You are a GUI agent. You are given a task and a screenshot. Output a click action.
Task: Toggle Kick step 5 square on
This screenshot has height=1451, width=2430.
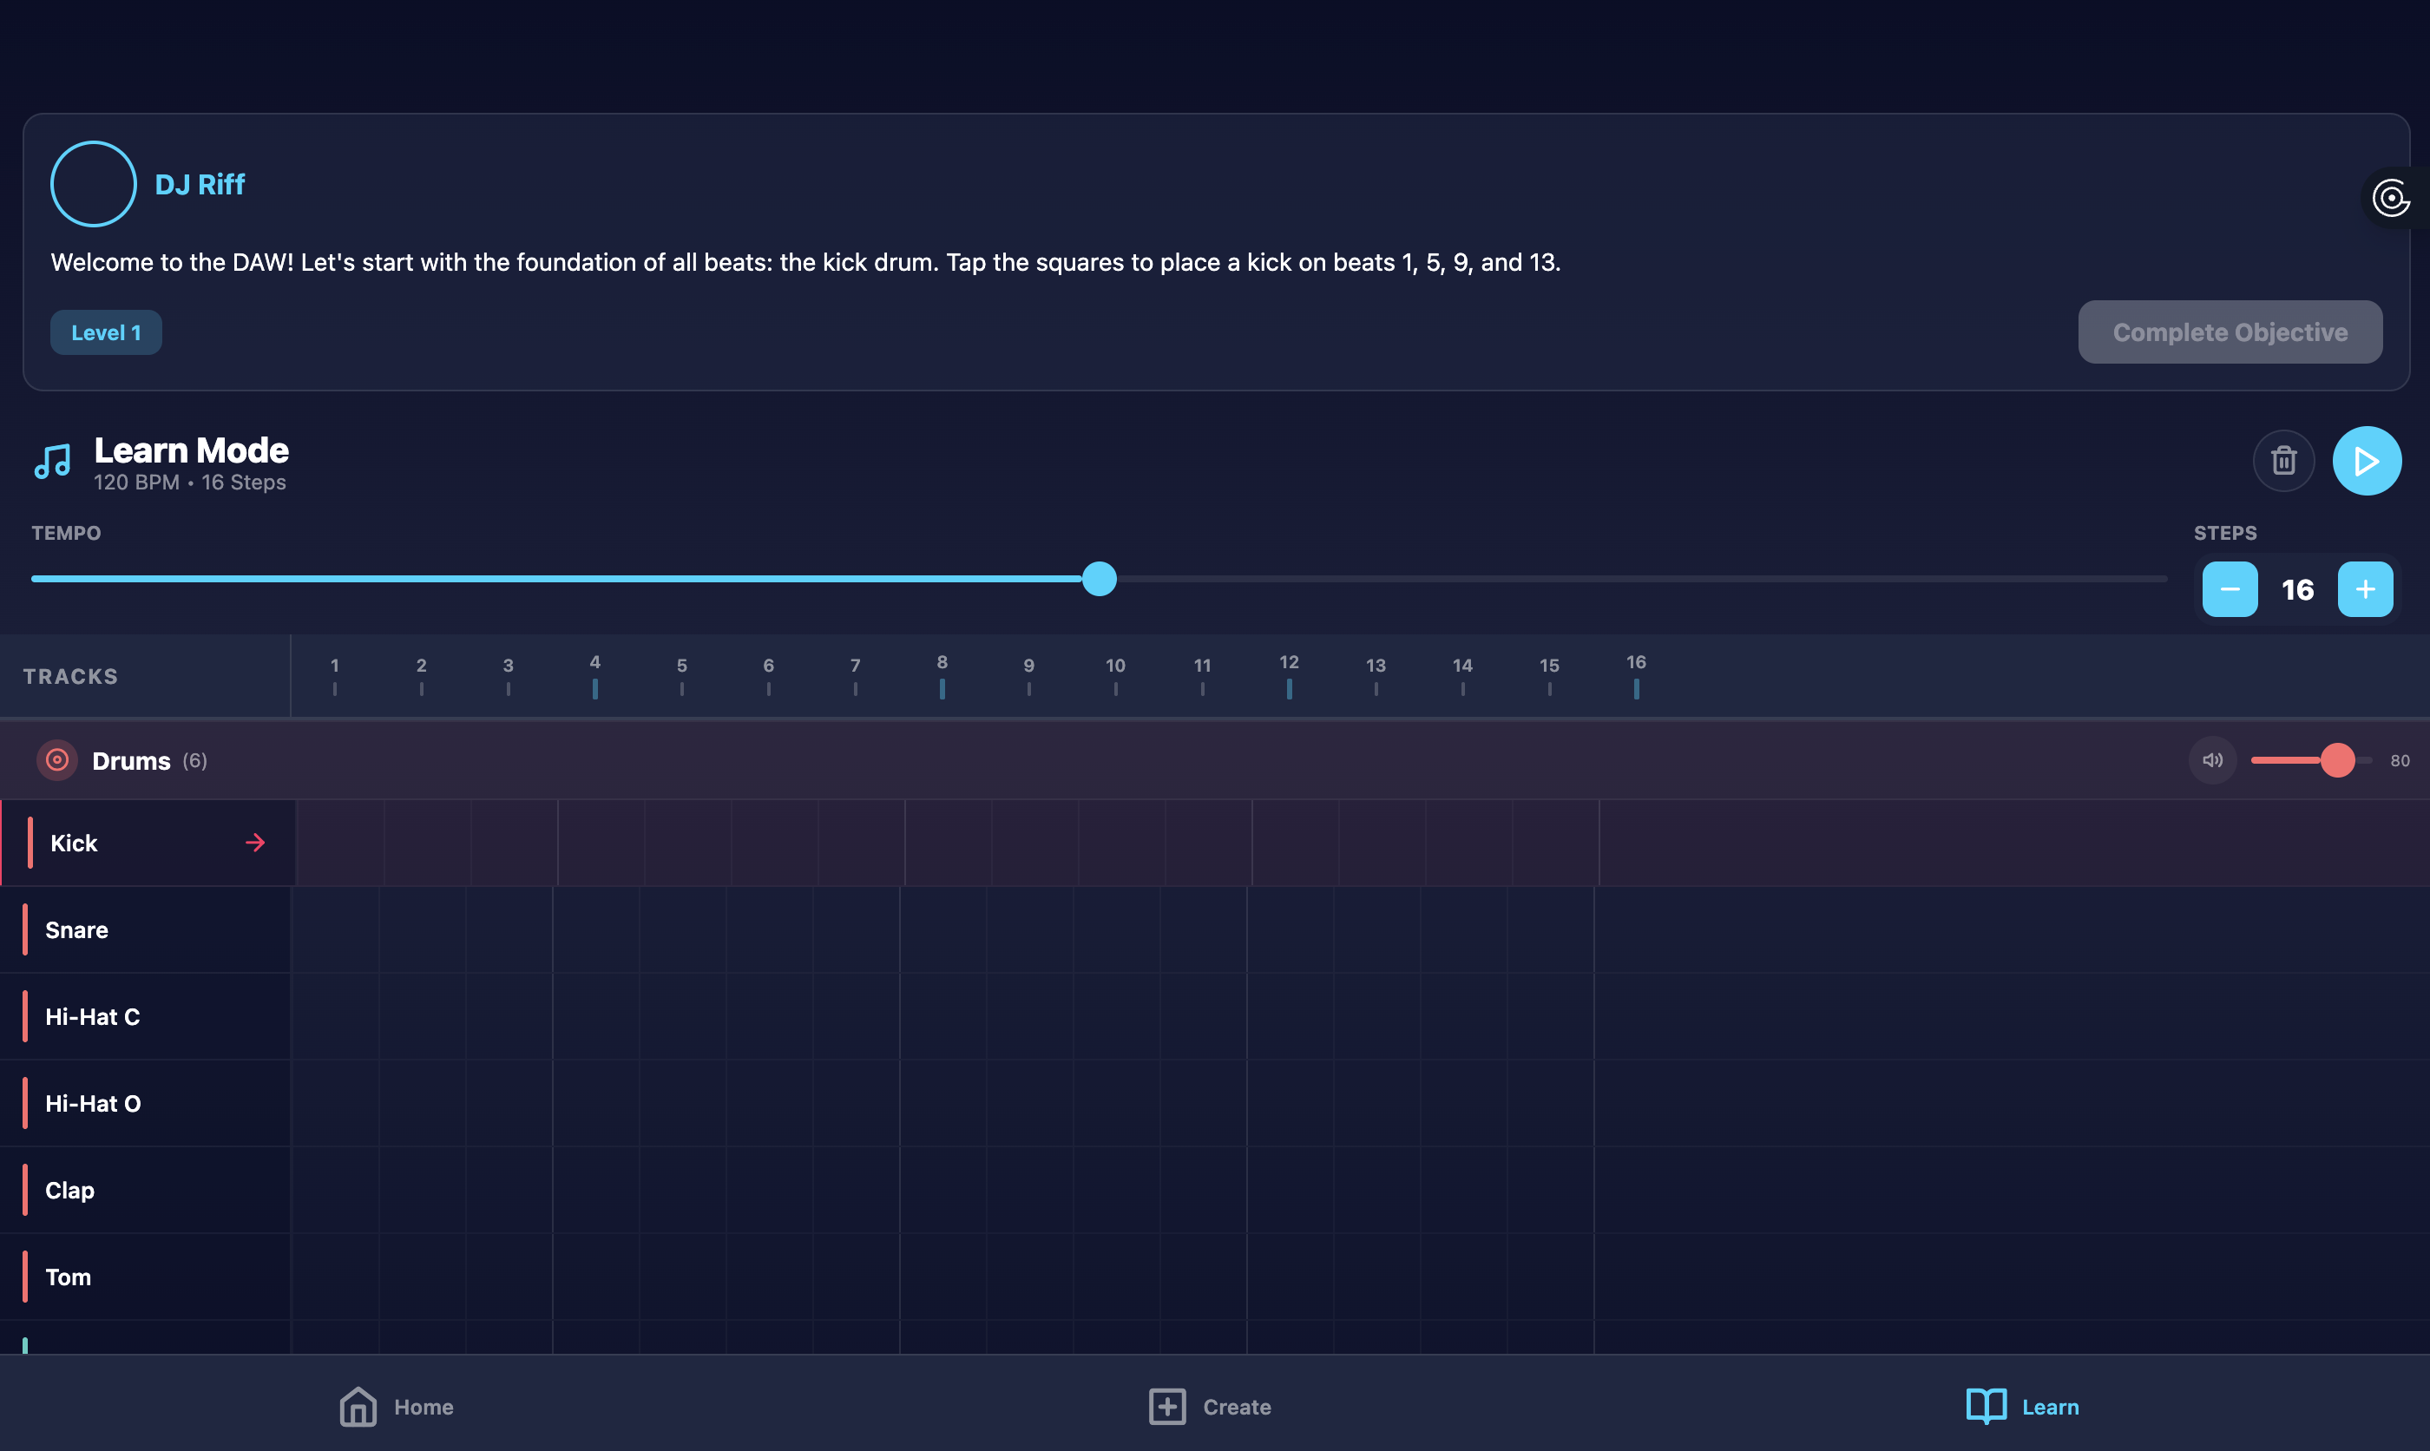coord(687,842)
